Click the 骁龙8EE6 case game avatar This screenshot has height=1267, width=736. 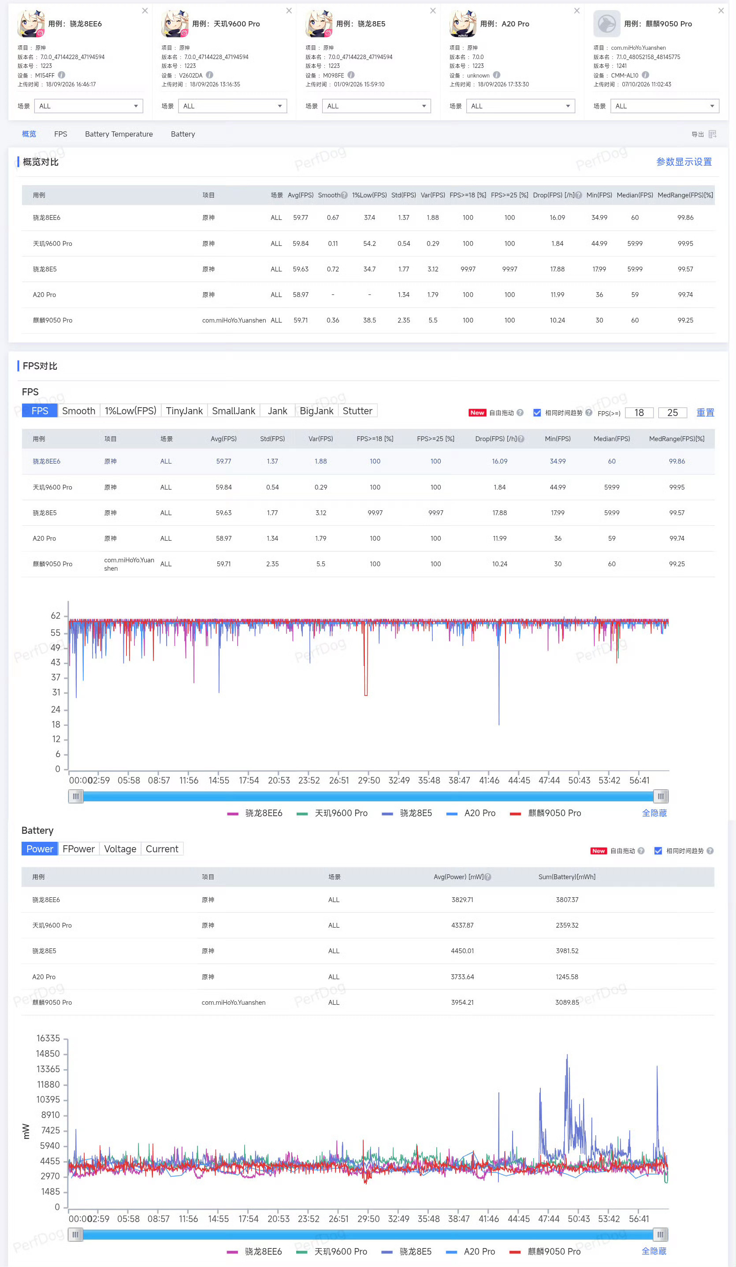[31, 24]
